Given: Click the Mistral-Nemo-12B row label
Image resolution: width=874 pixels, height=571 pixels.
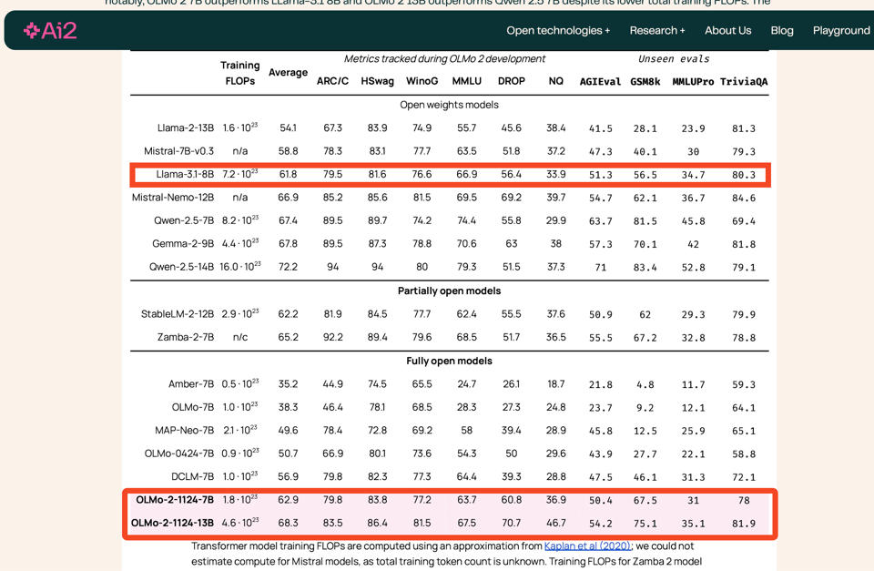Looking at the screenshot, I should 173,198.
